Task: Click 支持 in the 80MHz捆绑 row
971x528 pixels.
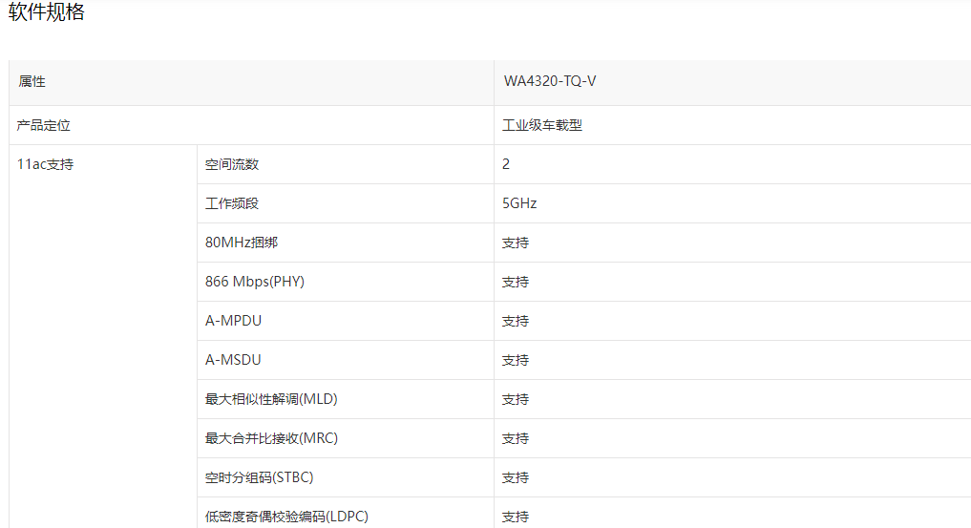Action: click(516, 243)
